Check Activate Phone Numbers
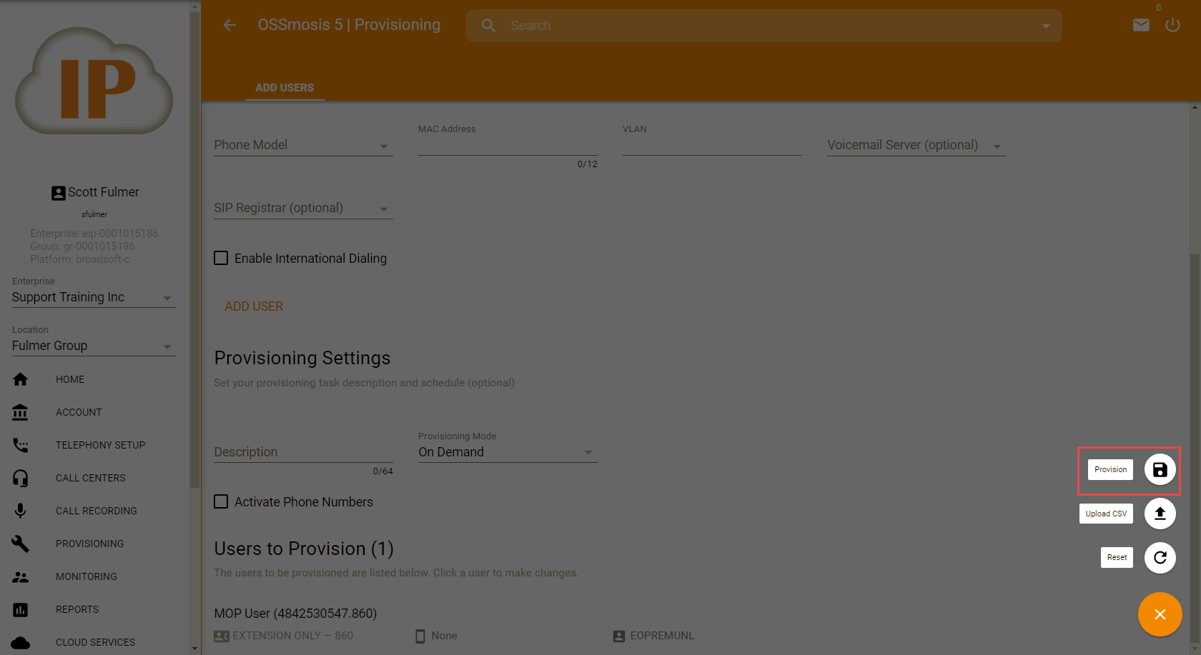The width and height of the screenshot is (1201, 655). click(222, 502)
